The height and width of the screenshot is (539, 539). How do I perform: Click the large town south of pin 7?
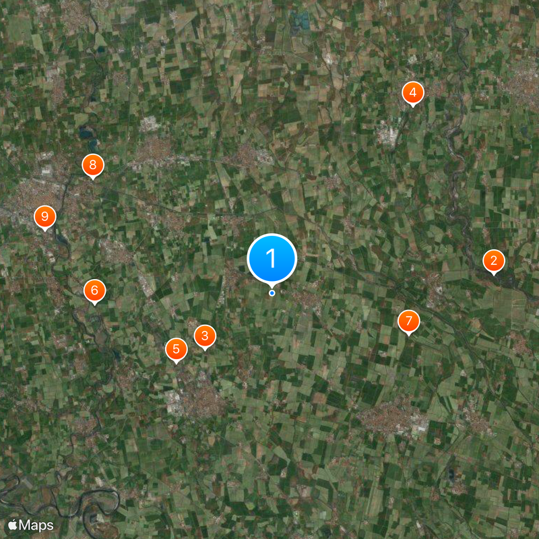tap(393, 419)
